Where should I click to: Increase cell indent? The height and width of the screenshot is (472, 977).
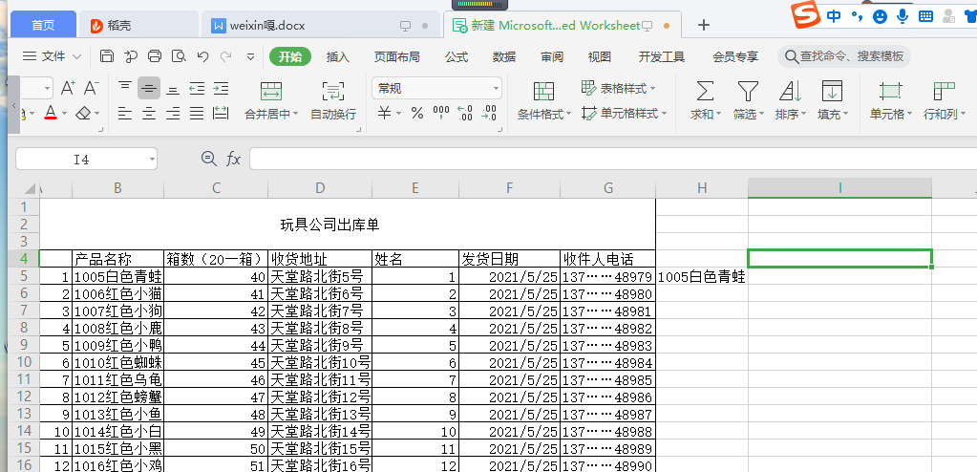point(221,89)
